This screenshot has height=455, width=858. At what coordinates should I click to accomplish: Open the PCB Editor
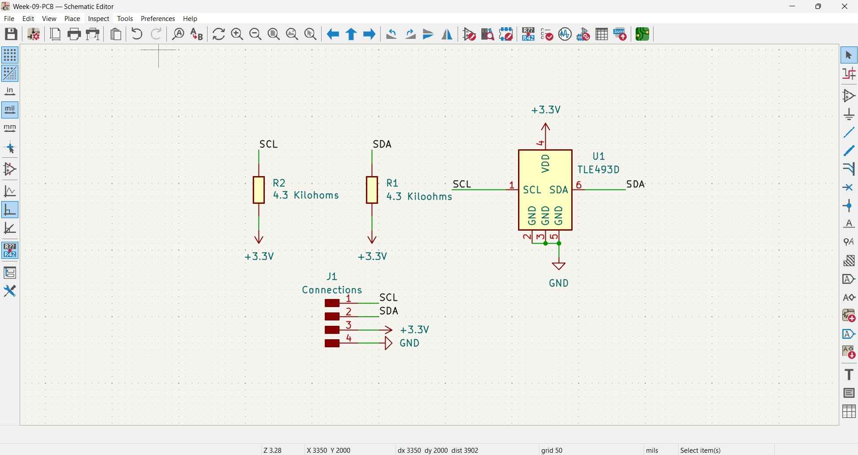tap(643, 34)
